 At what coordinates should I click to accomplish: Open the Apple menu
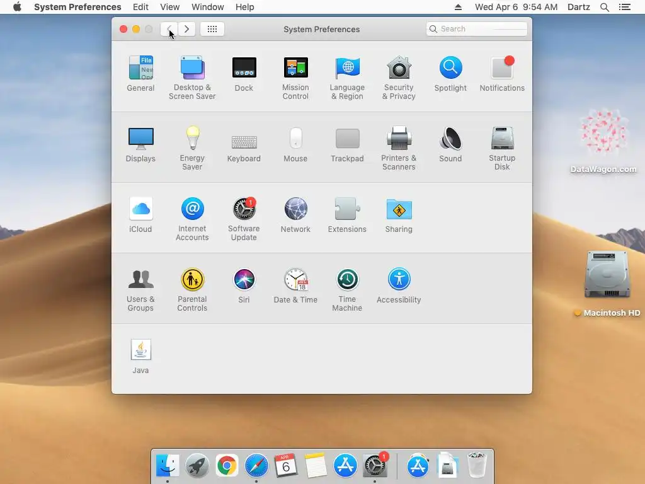(x=17, y=7)
